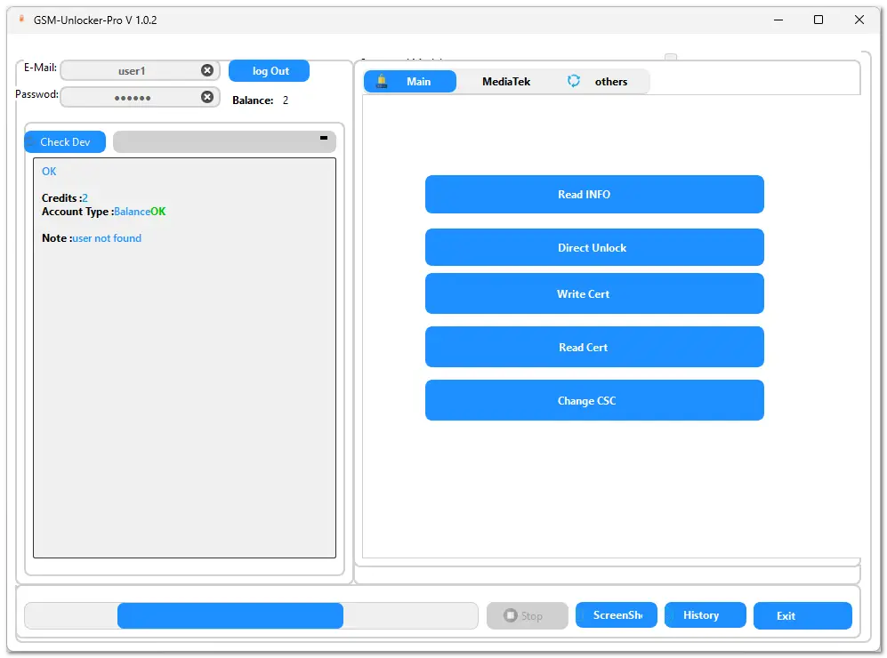Choose Change CSC
Image resolution: width=887 pixels, height=658 pixels.
(x=593, y=400)
